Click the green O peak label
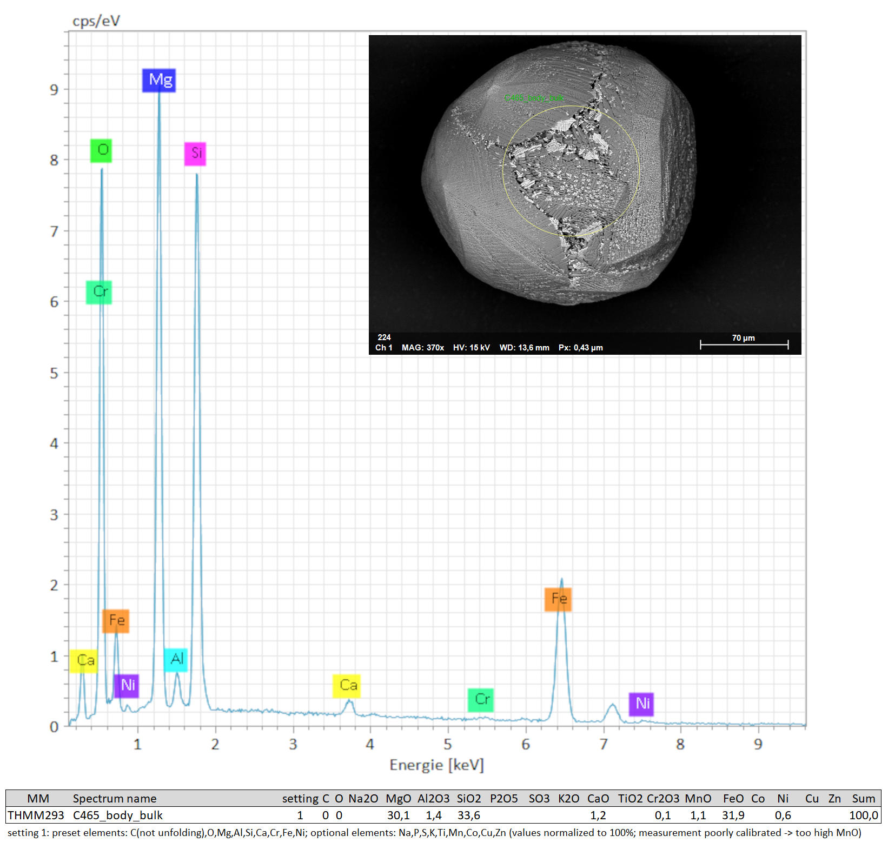The height and width of the screenshot is (849, 888). coord(101,150)
